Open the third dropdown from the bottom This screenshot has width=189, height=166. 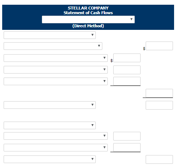coord(56,136)
